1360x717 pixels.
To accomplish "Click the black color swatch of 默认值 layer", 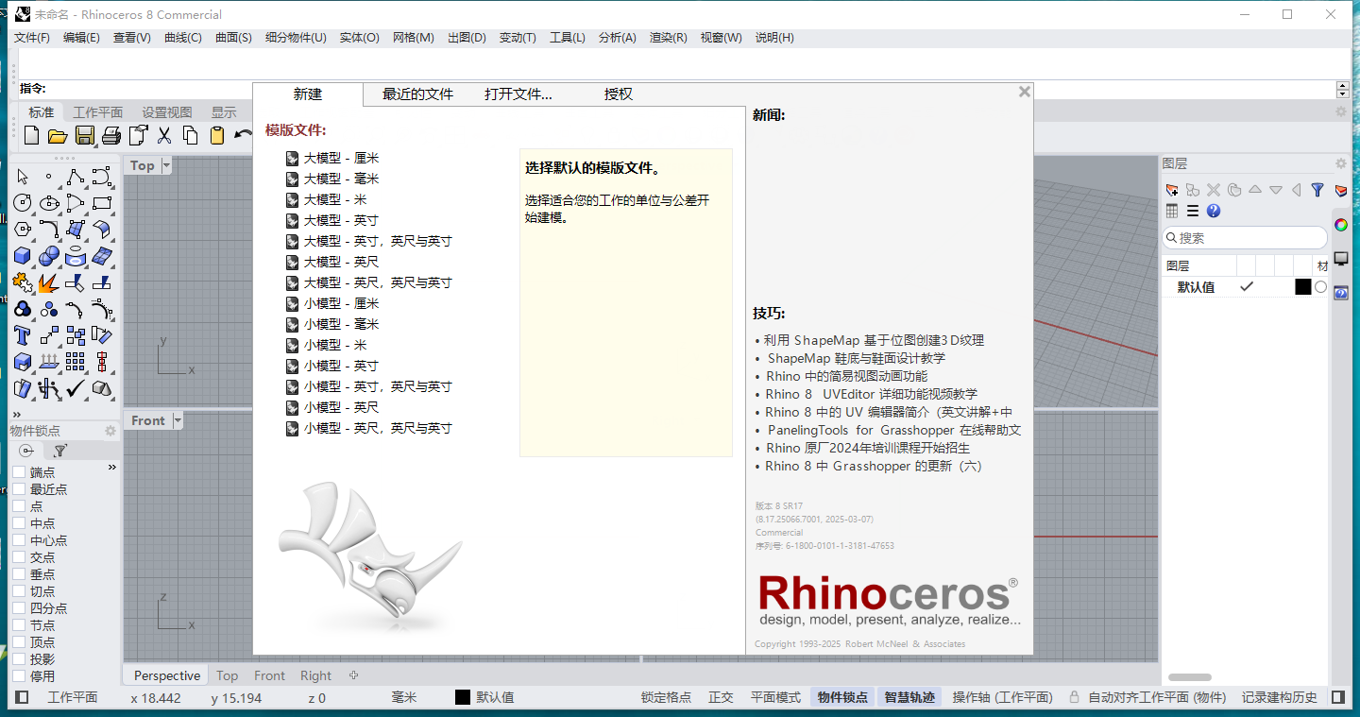I will coord(1303,287).
